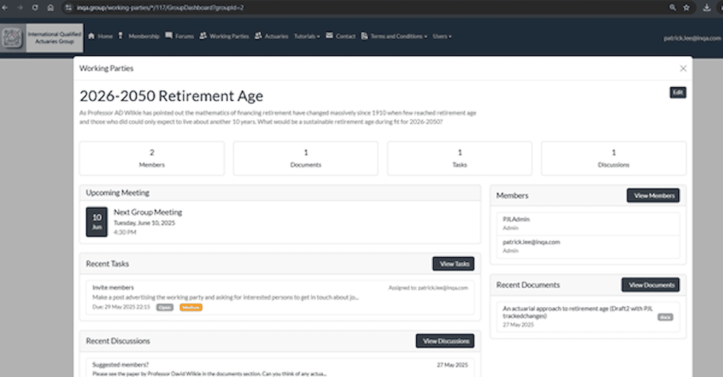Click the browser address bar URL
This screenshot has width=723, height=377.
click(160, 8)
